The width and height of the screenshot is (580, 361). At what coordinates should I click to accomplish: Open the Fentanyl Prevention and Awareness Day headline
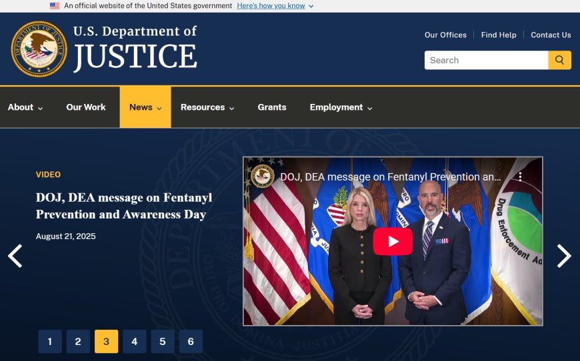pos(124,206)
